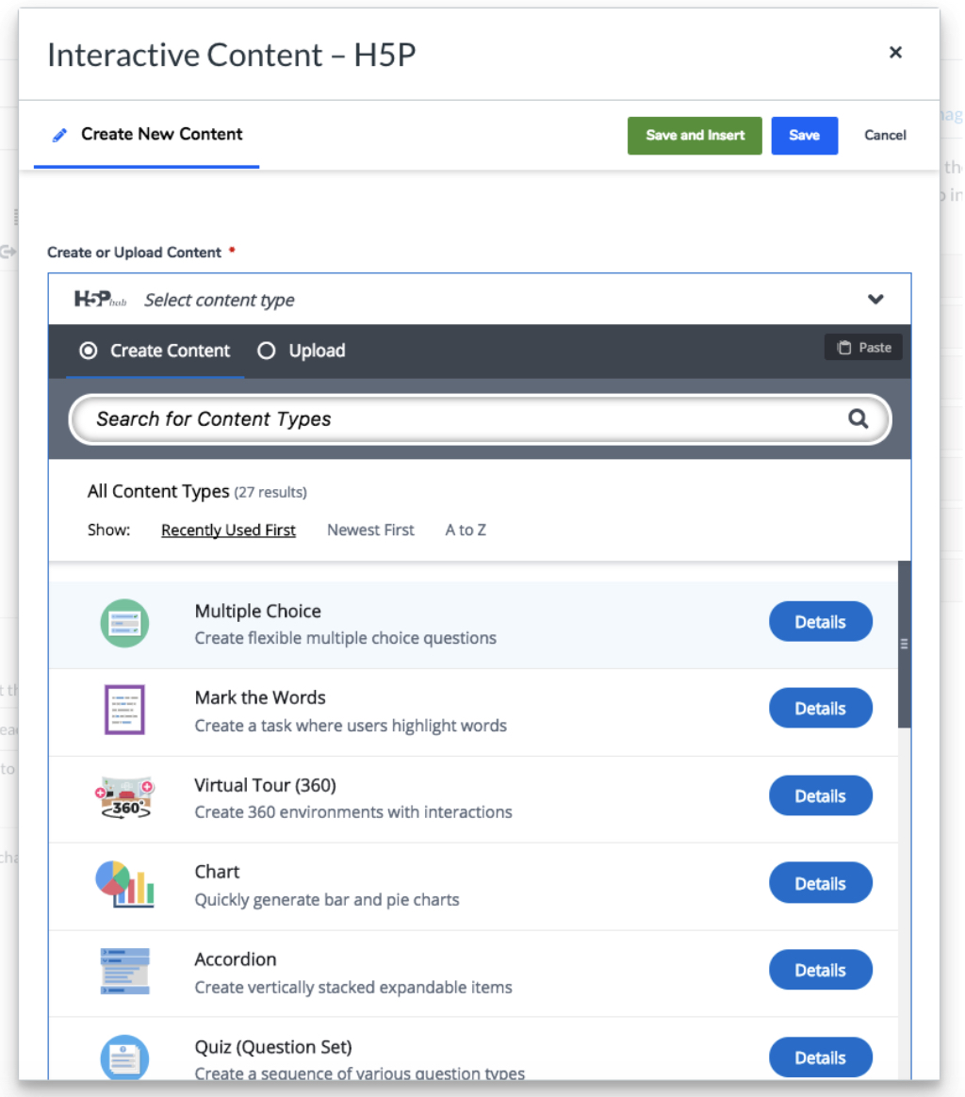Open Details for Quiz (Question Set)
The height and width of the screenshot is (1097, 965).
tap(820, 1057)
